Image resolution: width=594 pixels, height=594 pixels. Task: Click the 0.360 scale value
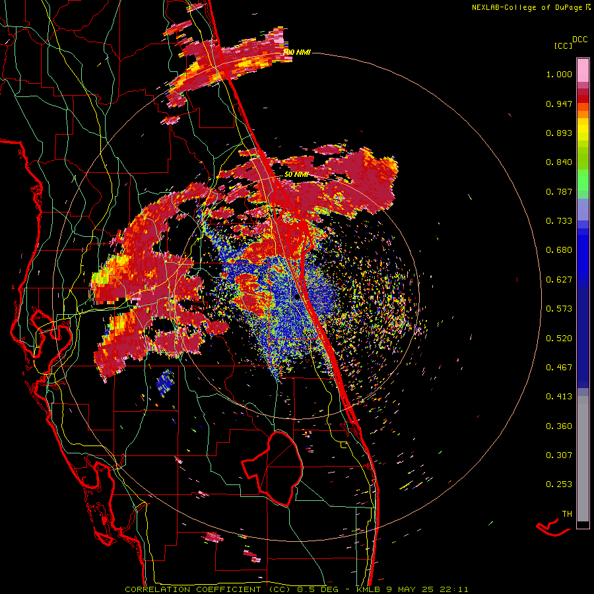click(x=559, y=426)
